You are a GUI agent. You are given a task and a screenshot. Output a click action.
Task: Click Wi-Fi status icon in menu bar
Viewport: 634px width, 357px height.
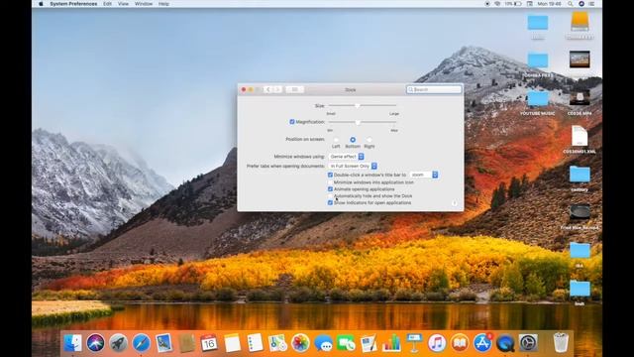pos(497,4)
